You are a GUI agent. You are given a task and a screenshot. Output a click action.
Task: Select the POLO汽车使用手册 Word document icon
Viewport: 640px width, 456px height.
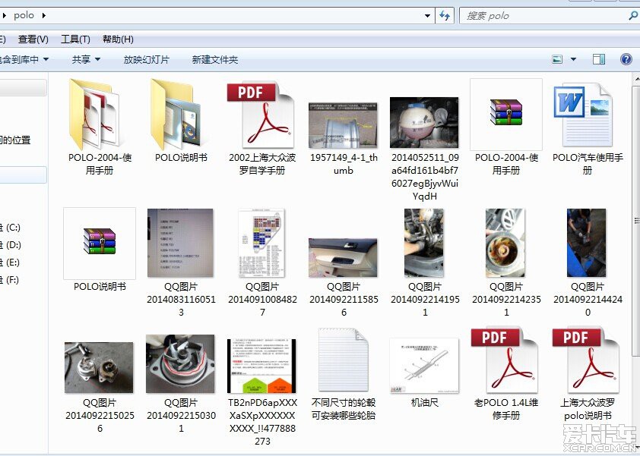[x=585, y=116]
